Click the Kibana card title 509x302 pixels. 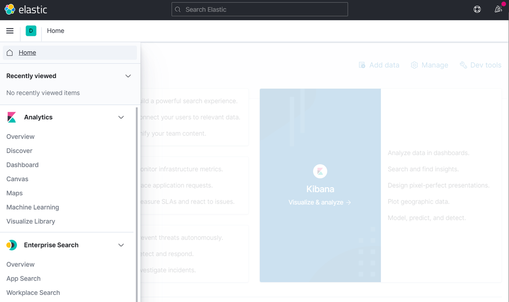click(x=320, y=189)
